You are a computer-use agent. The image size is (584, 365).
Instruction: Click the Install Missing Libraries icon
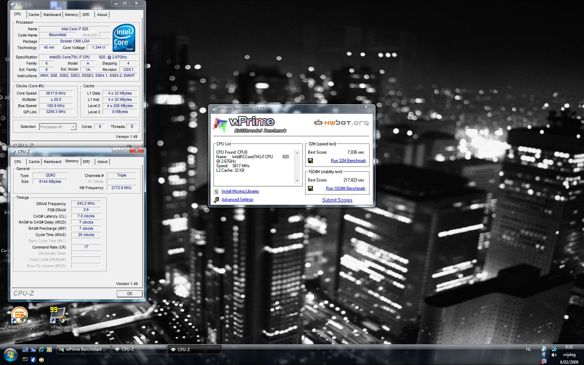tap(216, 191)
